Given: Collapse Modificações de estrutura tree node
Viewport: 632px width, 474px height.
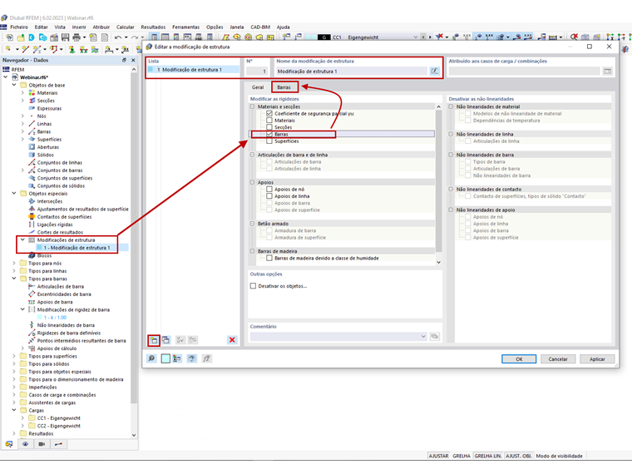Looking at the screenshot, I should (x=22, y=239).
